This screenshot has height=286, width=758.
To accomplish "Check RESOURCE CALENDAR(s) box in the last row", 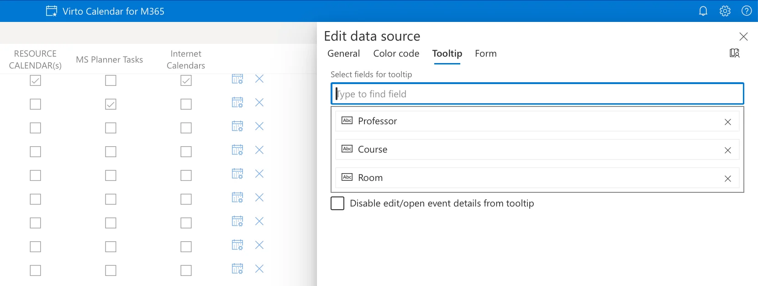I will [x=35, y=270].
